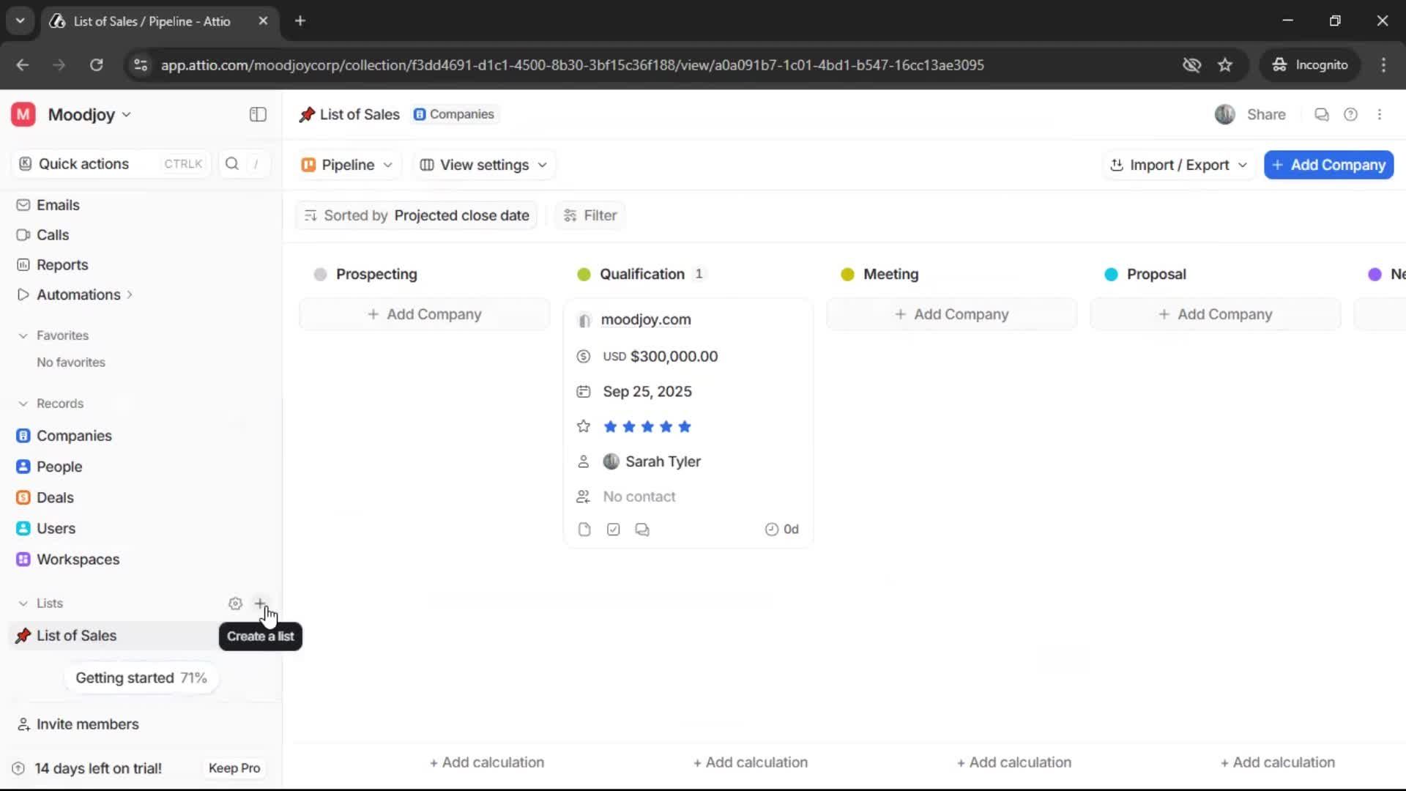The image size is (1406, 791).
Task: Open the Pipeline view dropdown
Action: tap(346, 165)
